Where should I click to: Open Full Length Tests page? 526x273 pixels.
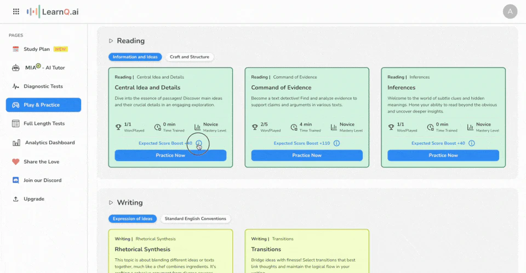(44, 123)
